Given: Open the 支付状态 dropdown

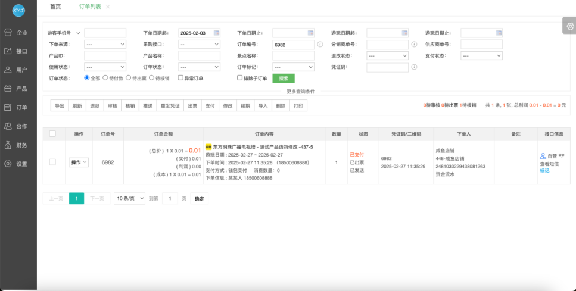Looking at the screenshot, I should pyautogui.click(x=482, y=55).
